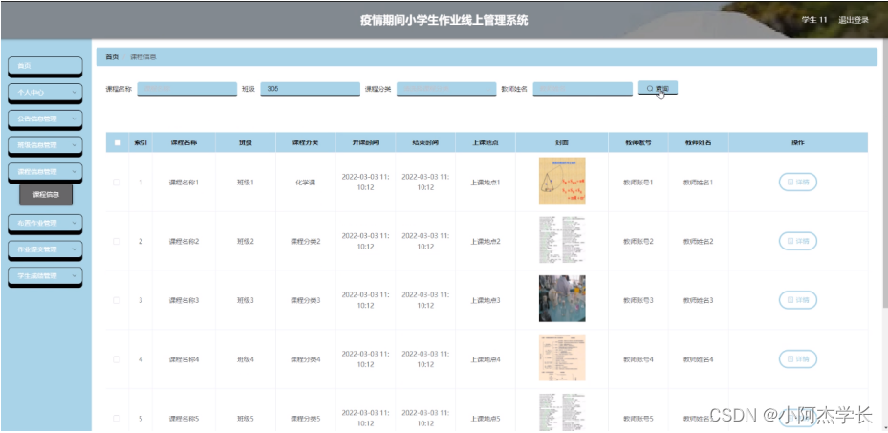The width and height of the screenshot is (888, 433).
Task: Click the 班级 input containing 305
Action: (310, 89)
